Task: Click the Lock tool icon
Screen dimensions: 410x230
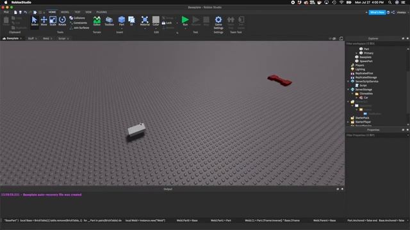Action: pos(164,23)
